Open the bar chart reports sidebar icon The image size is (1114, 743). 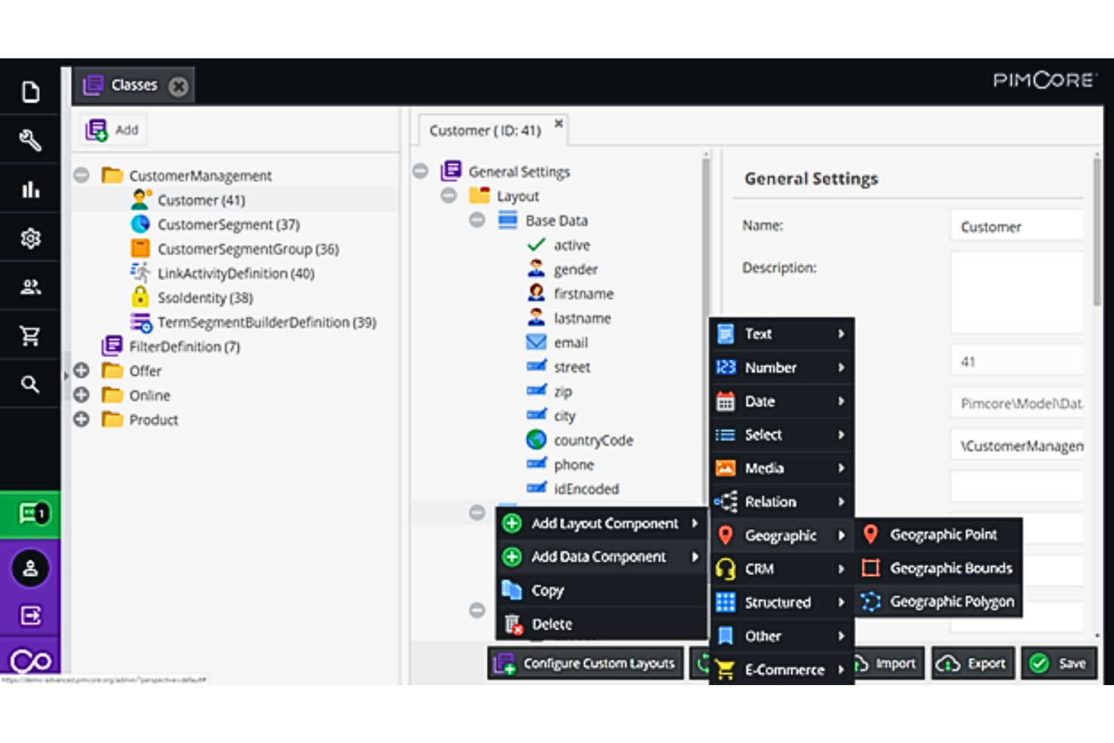click(30, 189)
